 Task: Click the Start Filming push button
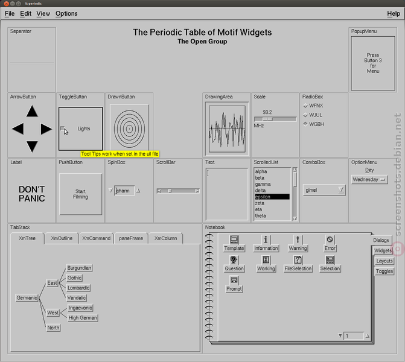pyautogui.click(x=80, y=194)
